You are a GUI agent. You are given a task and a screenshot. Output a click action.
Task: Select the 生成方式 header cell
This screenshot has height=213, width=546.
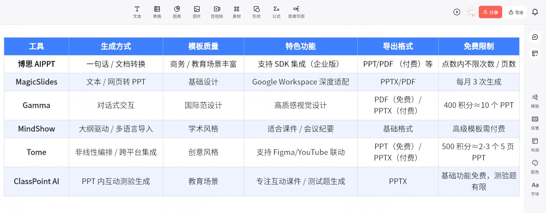point(116,46)
